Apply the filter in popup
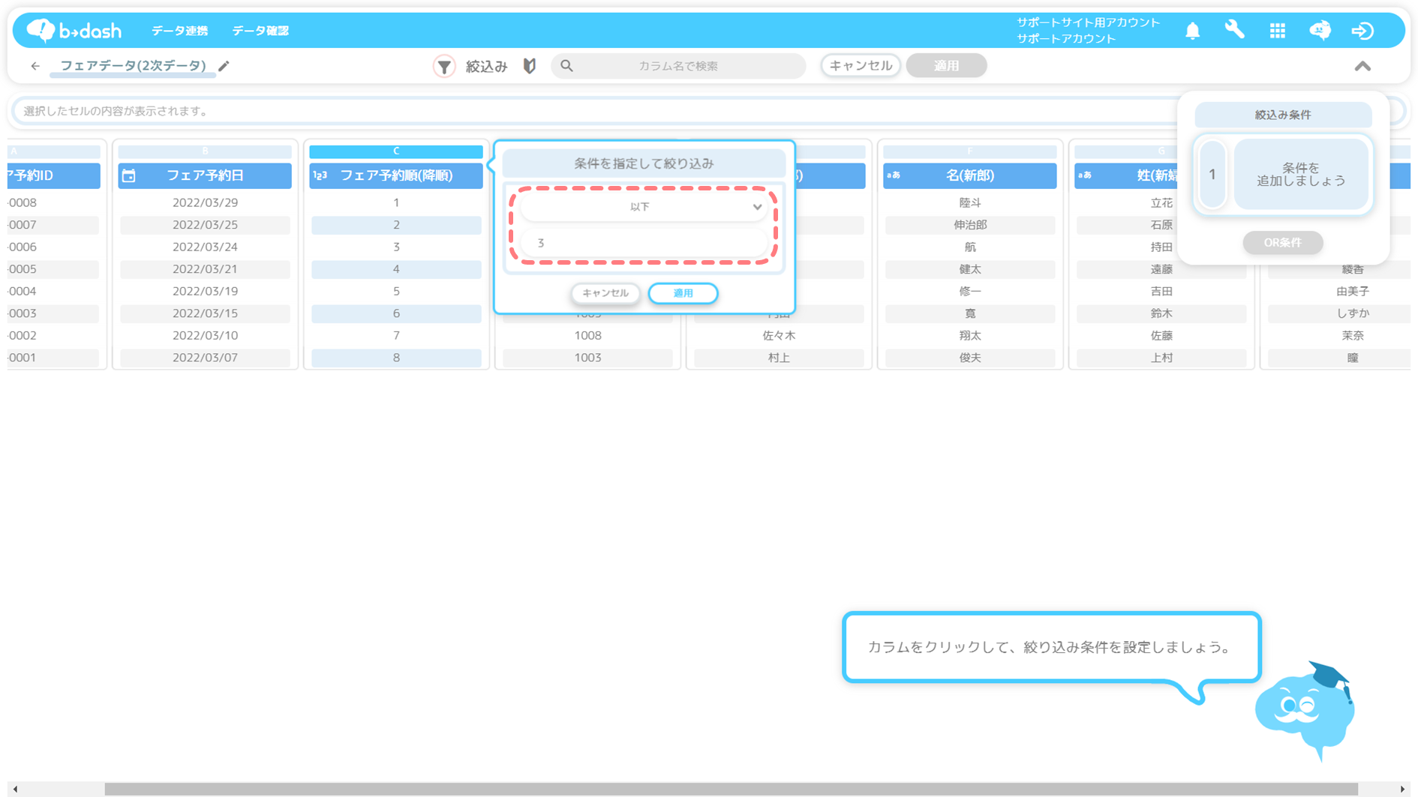 pyautogui.click(x=683, y=293)
